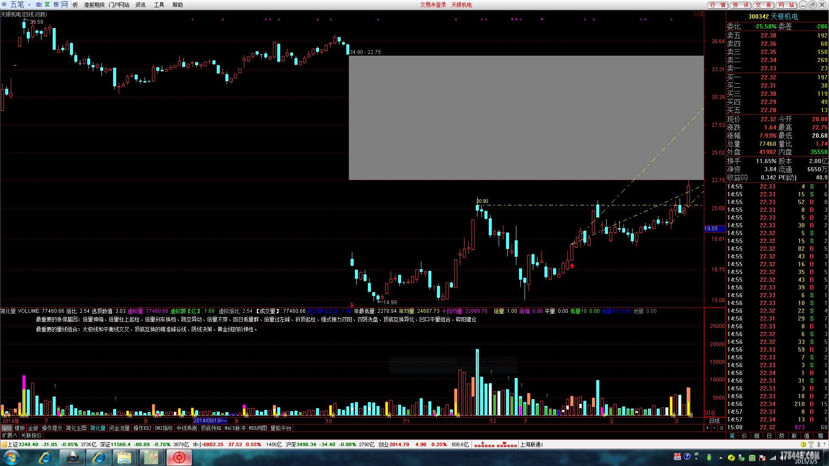Click the 关联报价 tab
Image resolution: width=829 pixels, height=466 pixels.
click(32, 435)
